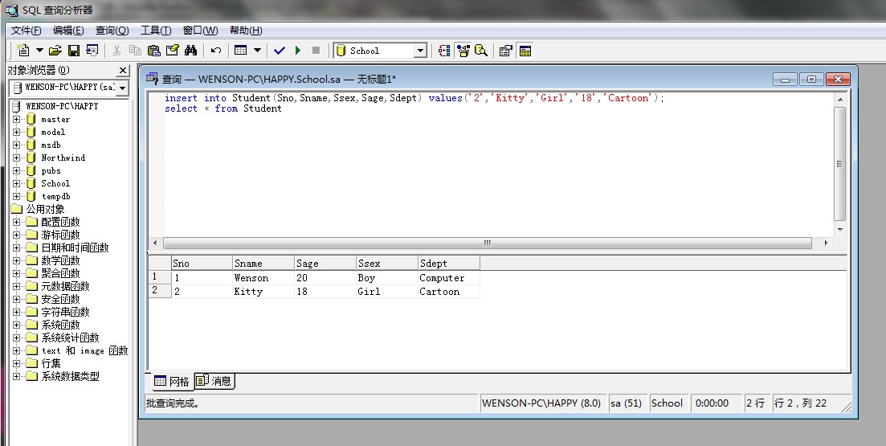
Task: Select the 游标函数 folder
Action: click(x=60, y=235)
